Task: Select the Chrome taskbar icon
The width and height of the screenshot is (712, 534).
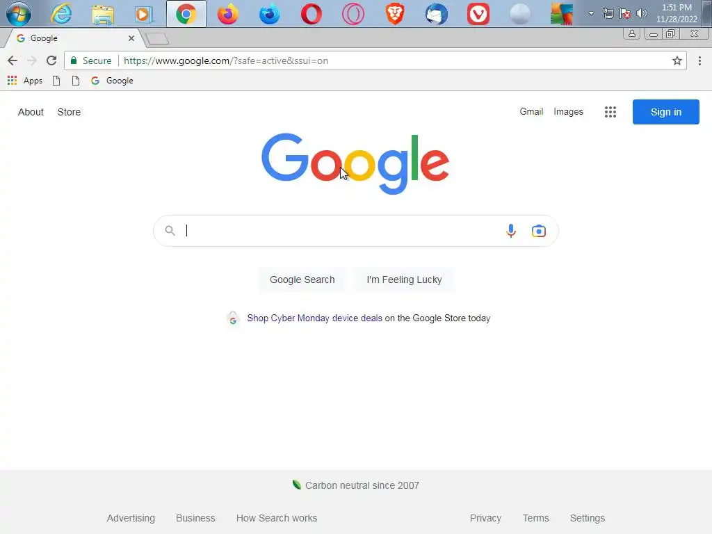Action: coord(186,14)
